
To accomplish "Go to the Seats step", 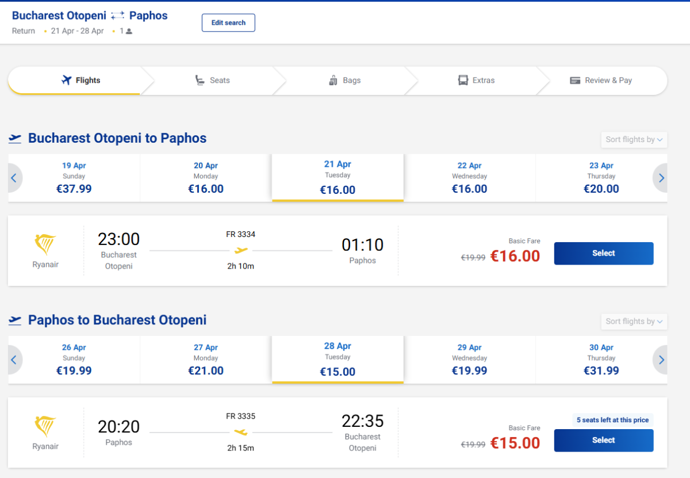I will tap(213, 81).
